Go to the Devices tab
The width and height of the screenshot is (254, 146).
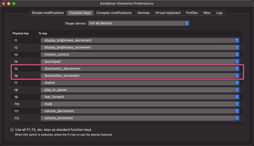[x=143, y=13]
